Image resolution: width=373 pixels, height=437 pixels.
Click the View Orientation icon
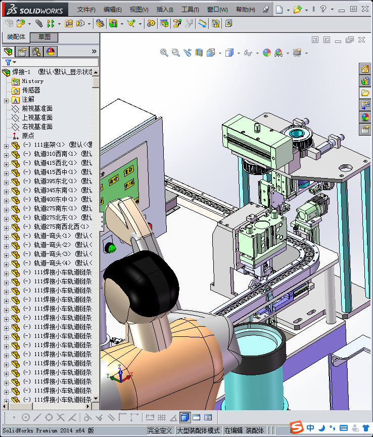pos(211,53)
